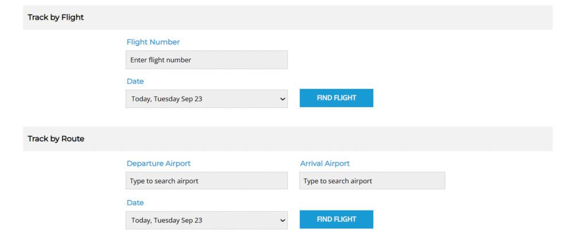Image resolution: width=588 pixels, height=250 pixels.
Task: Click the 'Enter flight number' placeholder text
Action: coord(161,60)
